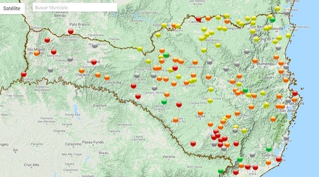Open the gray pin at Imbituba
Image resolution: width=319 pixels, height=177 pixels.
pos(286,138)
